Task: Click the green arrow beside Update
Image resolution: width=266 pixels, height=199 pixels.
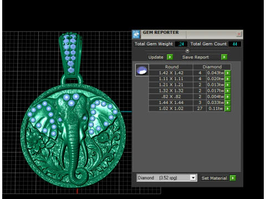Action: pyautogui.click(x=170, y=57)
